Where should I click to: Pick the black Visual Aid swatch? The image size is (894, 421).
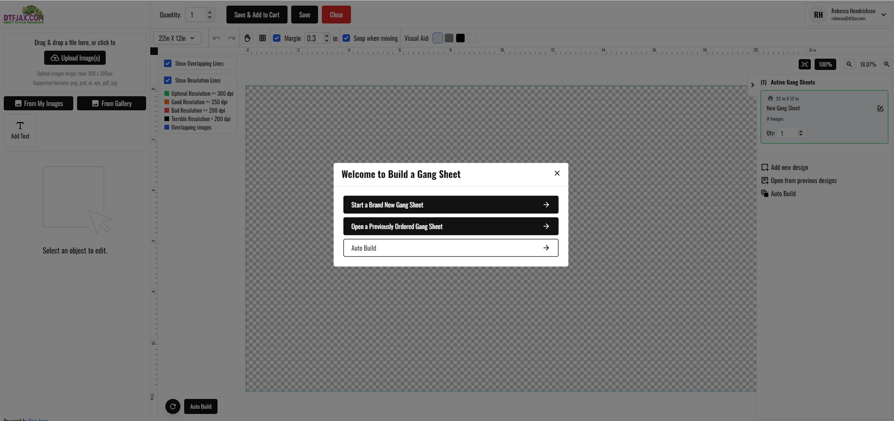(460, 38)
